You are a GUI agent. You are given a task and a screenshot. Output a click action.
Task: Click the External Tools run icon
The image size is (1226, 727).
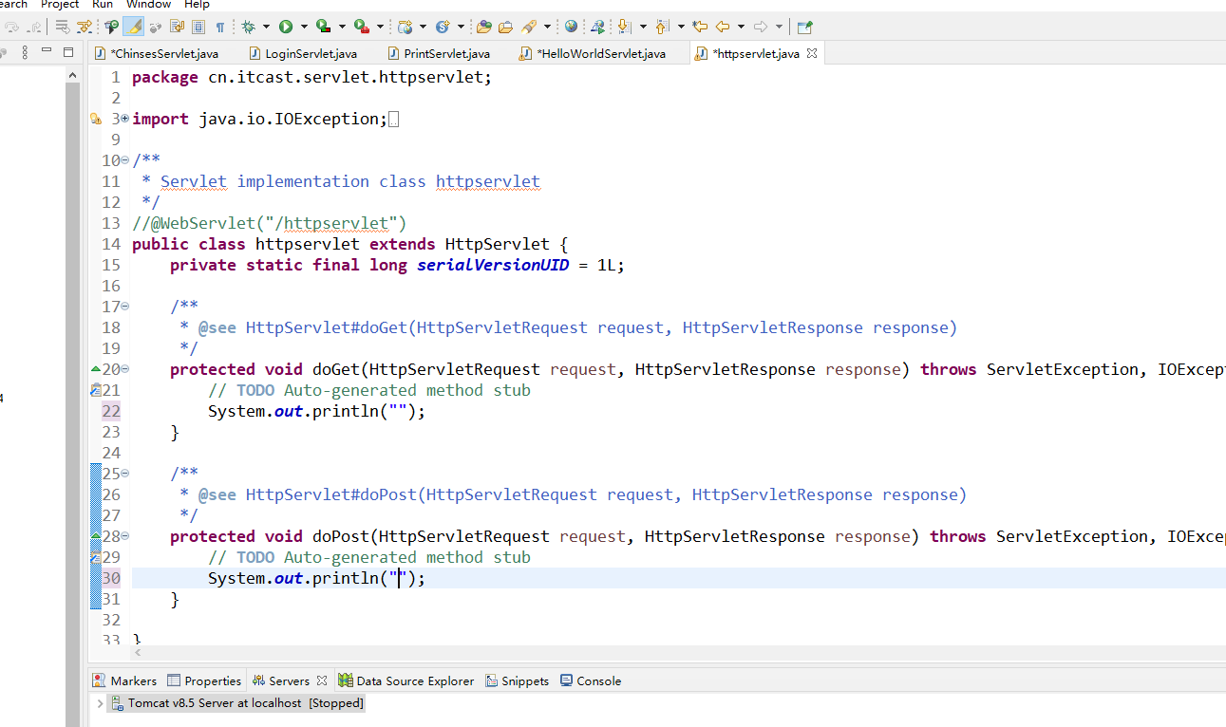pos(361,27)
